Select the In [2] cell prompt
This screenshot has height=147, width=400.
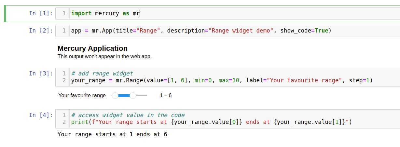click(41, 31)
